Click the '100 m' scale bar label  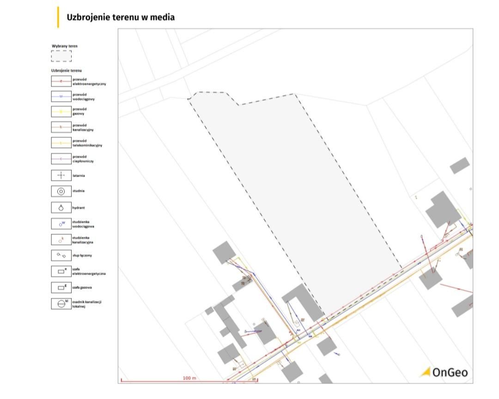(189, 378)
